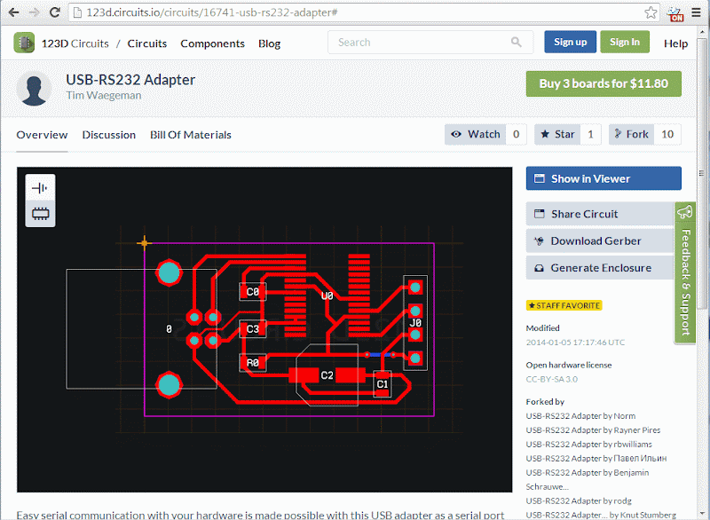Click the fork count 10
710x520 pixels.
pos(667,134)
